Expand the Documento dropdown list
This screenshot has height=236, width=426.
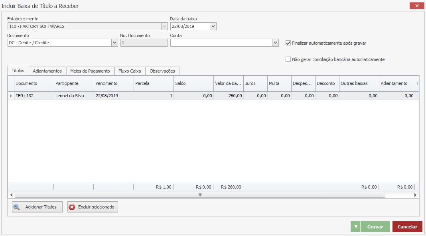coord(114,43)
